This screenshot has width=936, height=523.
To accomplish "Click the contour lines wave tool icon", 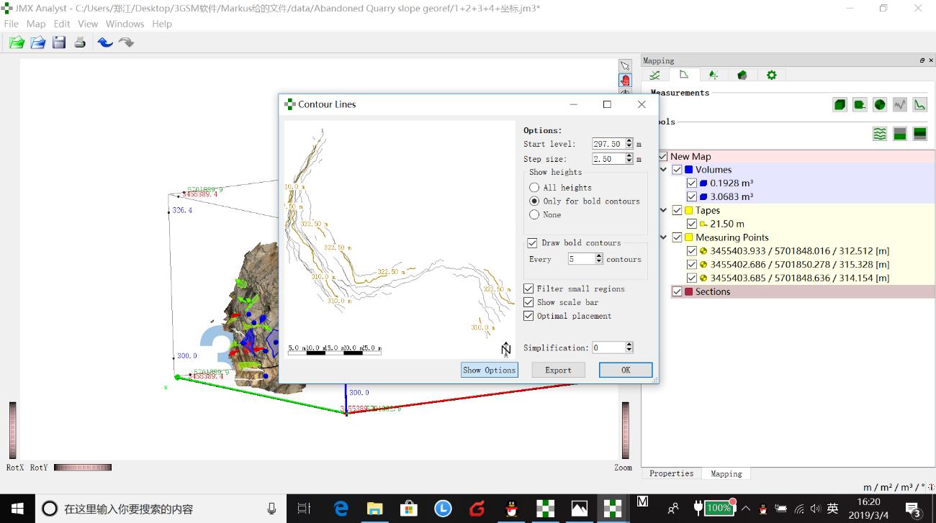I will point(879,134).
